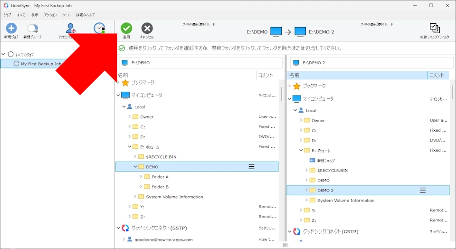Screen dimensions: 456x249
Task: Click the right path field showing E:\DEMO 2
Action: point(371,63)
